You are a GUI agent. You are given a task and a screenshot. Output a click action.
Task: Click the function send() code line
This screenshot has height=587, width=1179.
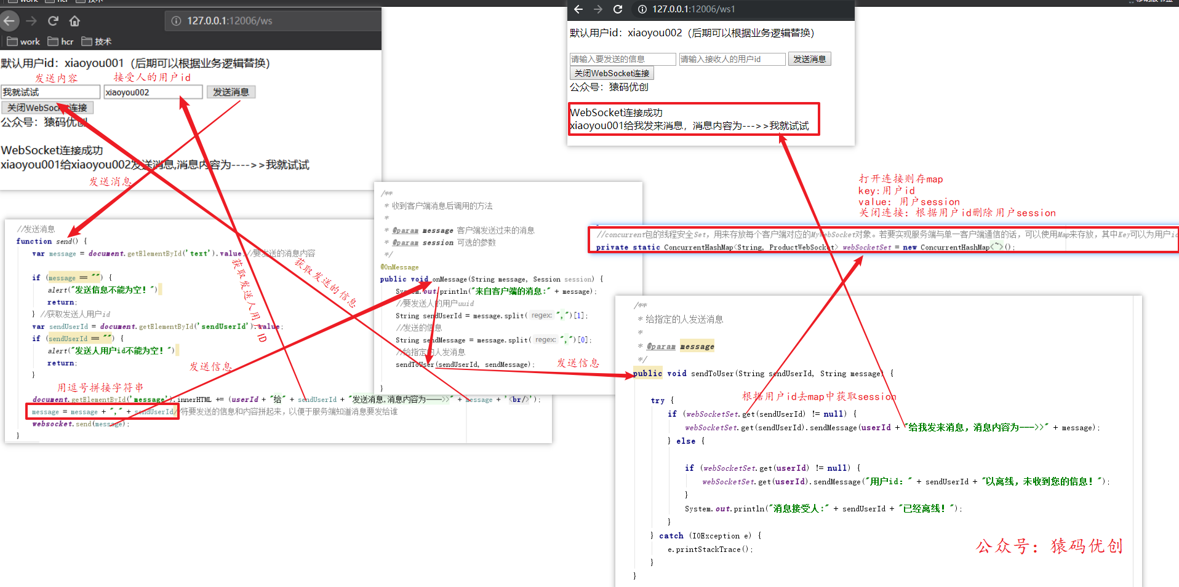point(52,242)
